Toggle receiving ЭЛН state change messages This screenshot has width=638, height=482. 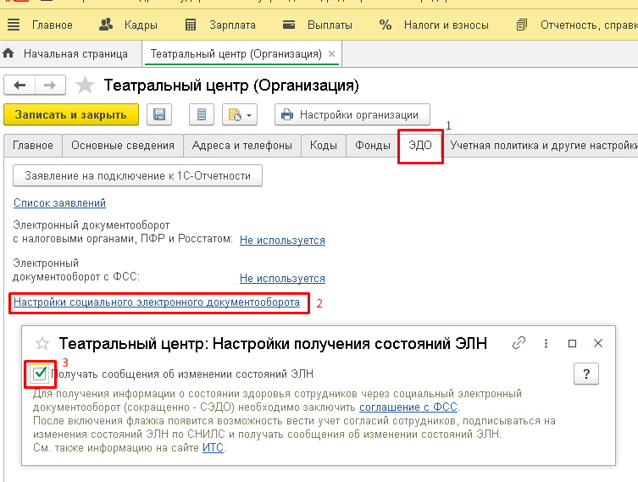pyautogui.click(x=39, y=373)
